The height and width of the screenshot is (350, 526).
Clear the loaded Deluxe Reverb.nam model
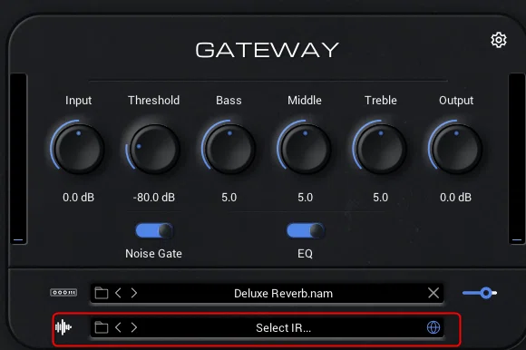433,293
